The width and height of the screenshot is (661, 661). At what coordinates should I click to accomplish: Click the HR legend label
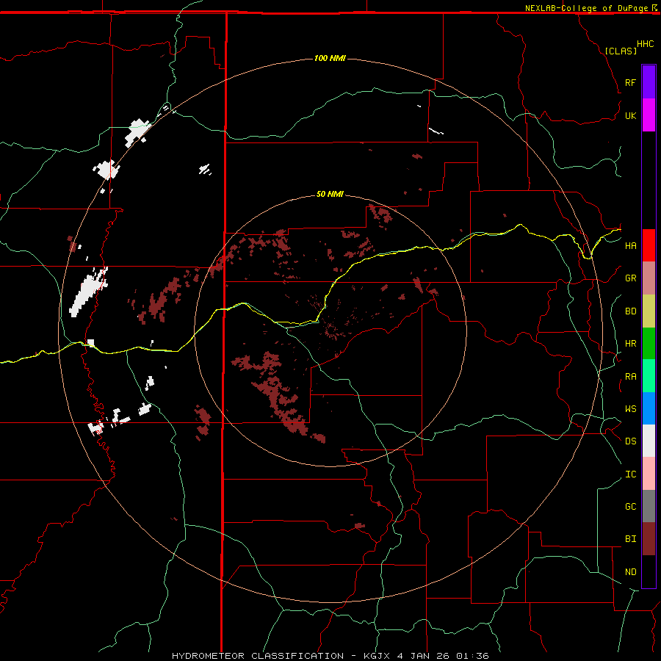pyautogui.click(x=631, y=344)
